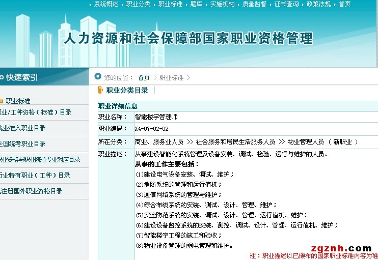Image resolution: width=378 pixels, height=260 pixels.
Task: Open the 就业准入职业目录 sidebar link
Action: pyautogui.click(x=22, y=128)
